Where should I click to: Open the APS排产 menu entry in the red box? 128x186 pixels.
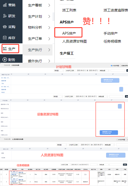click(x=69, y=33)
